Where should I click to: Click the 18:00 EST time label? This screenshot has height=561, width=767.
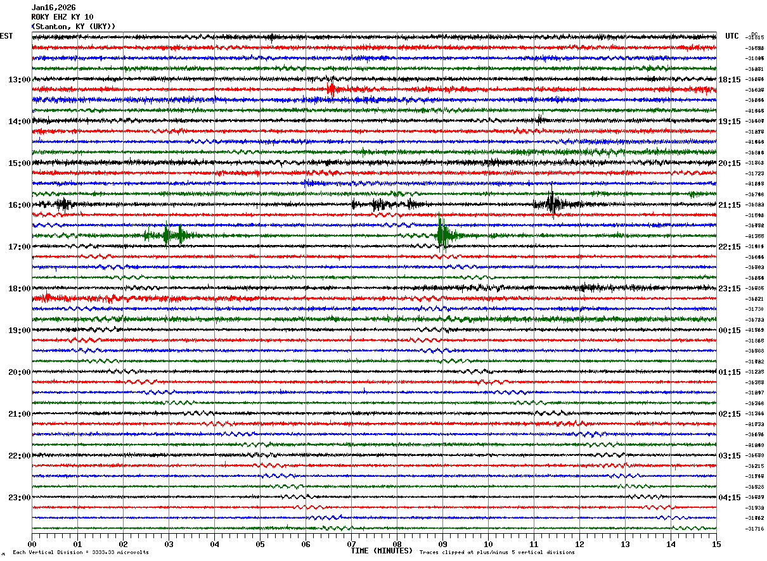tap(20, 288)
